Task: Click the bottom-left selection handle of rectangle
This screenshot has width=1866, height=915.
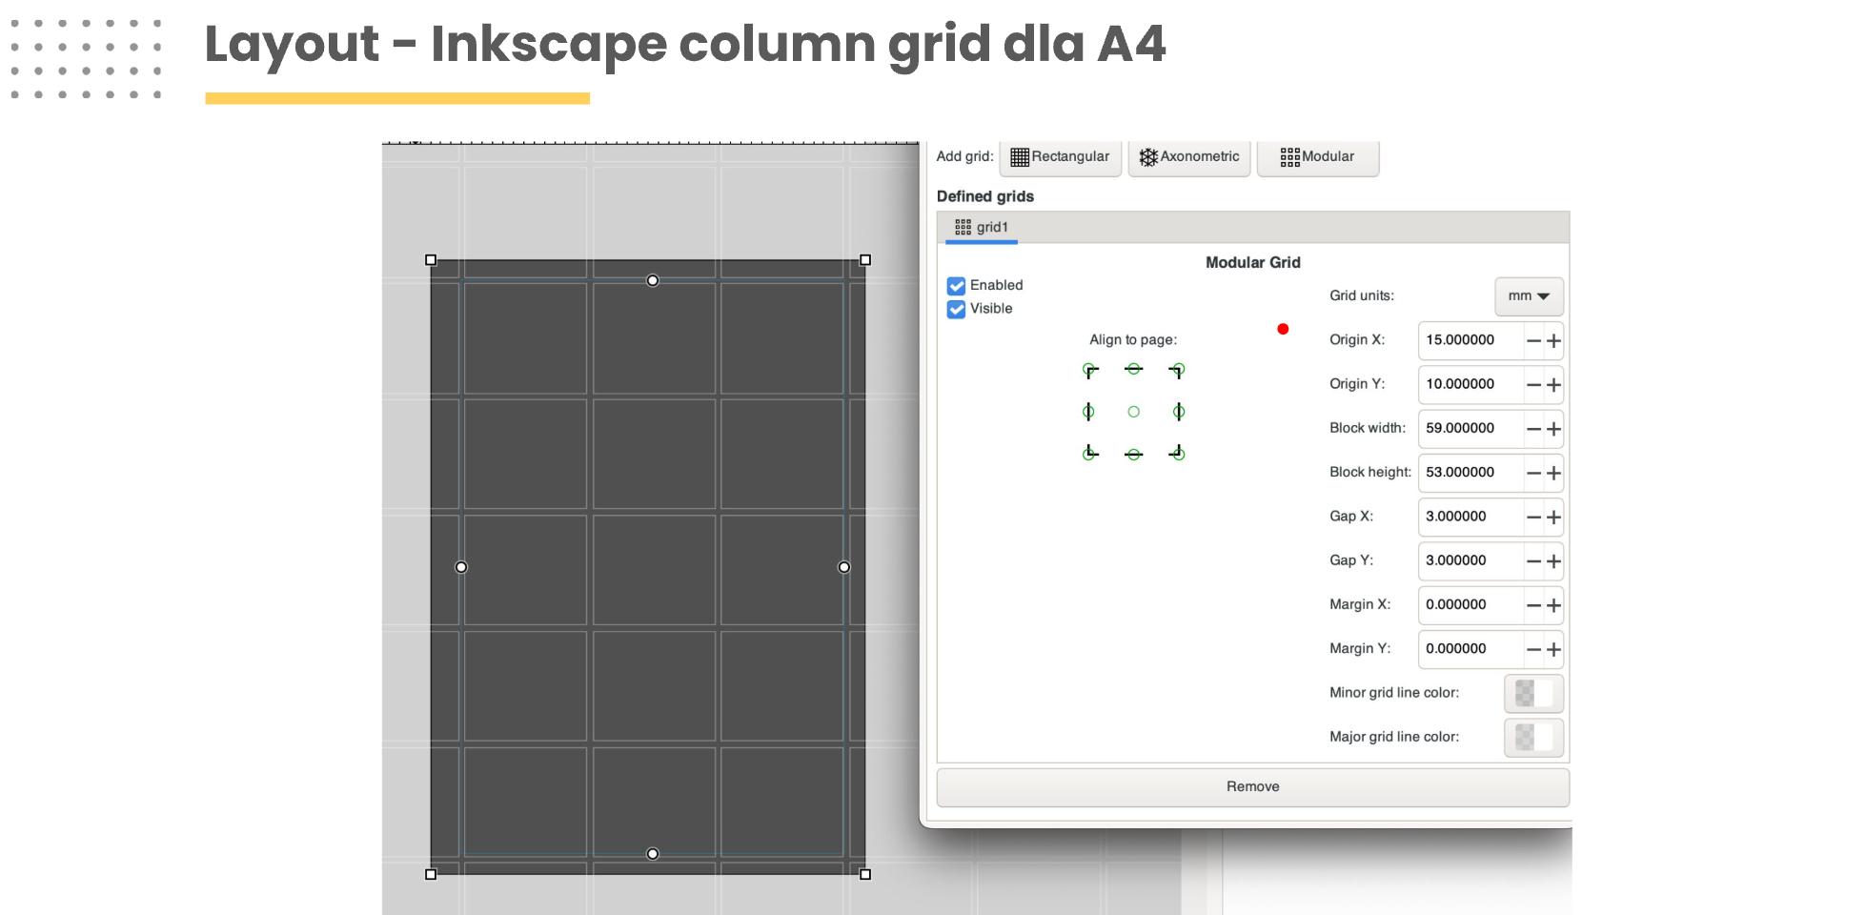Action: (x=431, y=874)
